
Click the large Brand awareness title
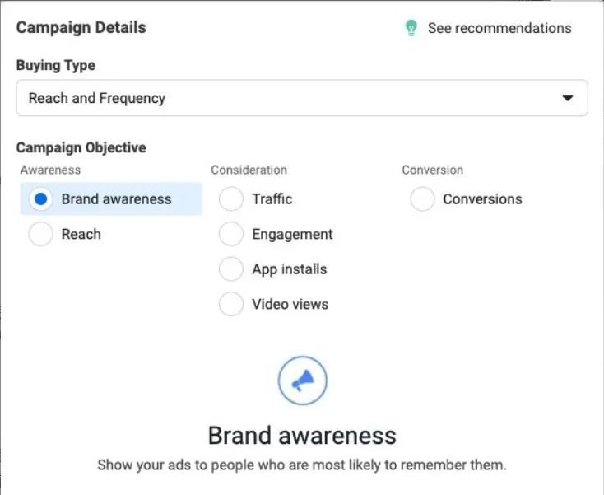click(302, 435)
